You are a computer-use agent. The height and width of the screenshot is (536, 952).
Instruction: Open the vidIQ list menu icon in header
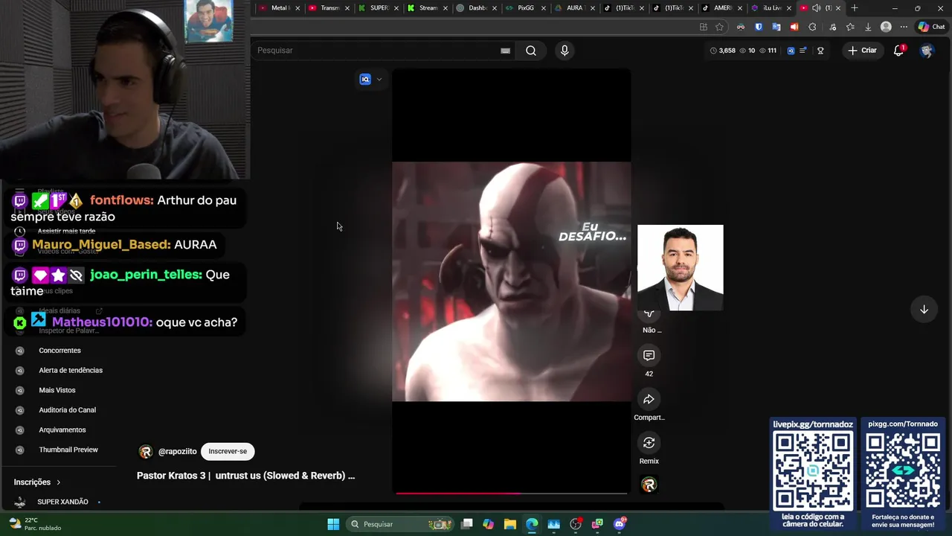click(803, 51)
